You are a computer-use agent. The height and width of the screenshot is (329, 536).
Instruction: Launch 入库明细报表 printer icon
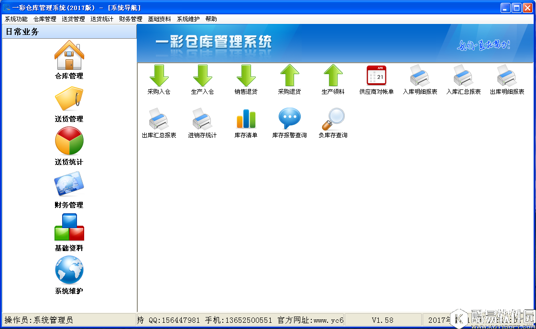(x=420, y=76)
